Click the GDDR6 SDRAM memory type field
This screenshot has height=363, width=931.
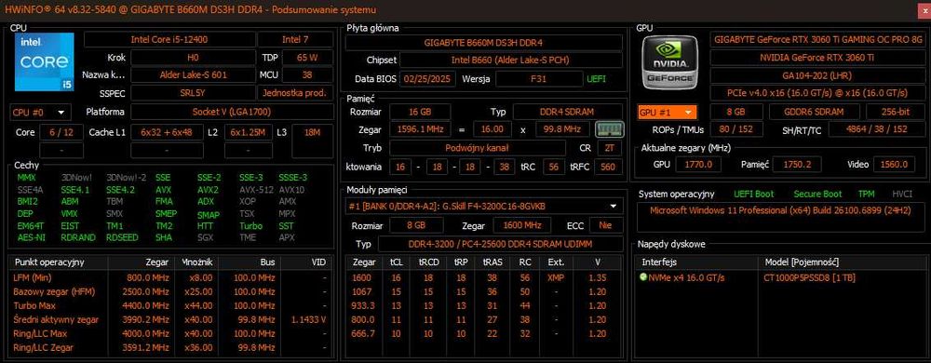click(814, 112)
